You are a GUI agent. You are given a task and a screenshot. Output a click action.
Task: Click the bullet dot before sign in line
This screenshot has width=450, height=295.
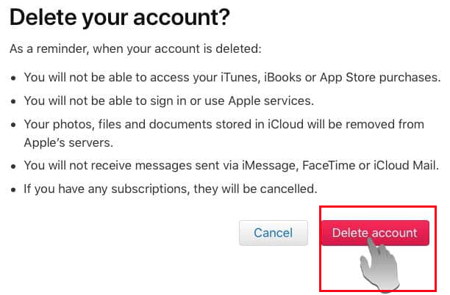tap(13, 102)
